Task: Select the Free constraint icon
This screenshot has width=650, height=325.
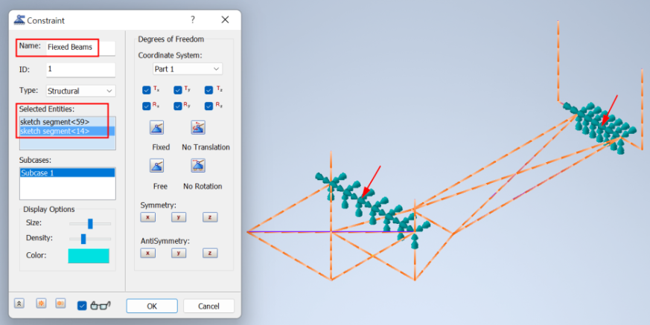Action: click(157, 166)
